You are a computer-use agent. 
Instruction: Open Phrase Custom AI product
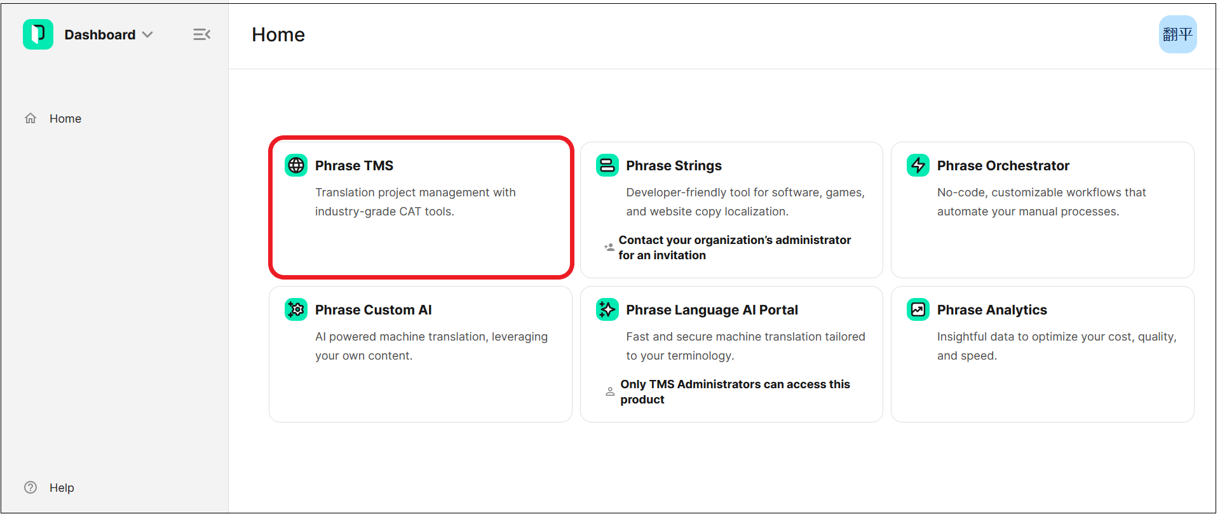(373, 310)
